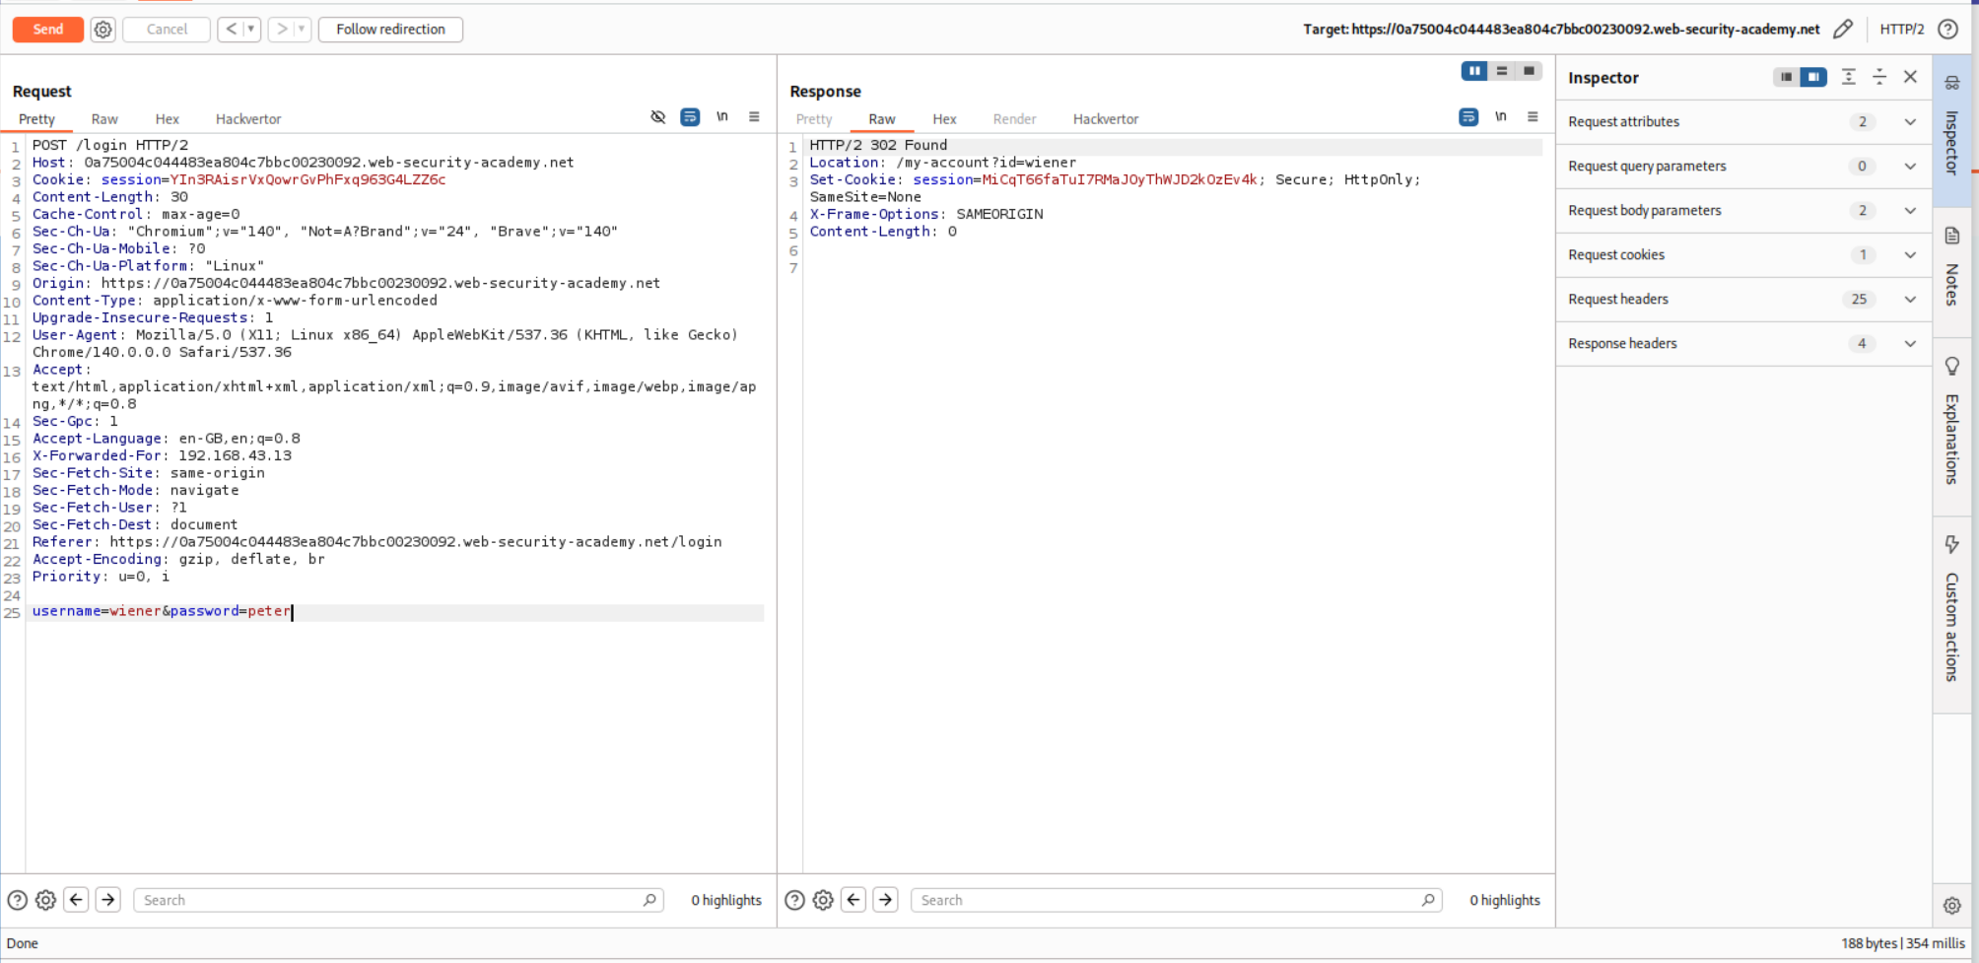Open request settings gear next to Send

pyautogui.click(x=102, y=30)
